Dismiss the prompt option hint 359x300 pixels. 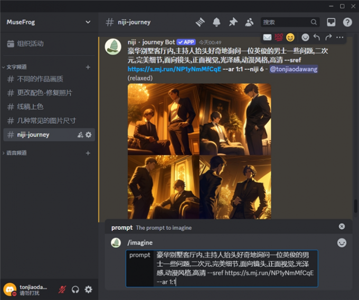pos(342,227)
